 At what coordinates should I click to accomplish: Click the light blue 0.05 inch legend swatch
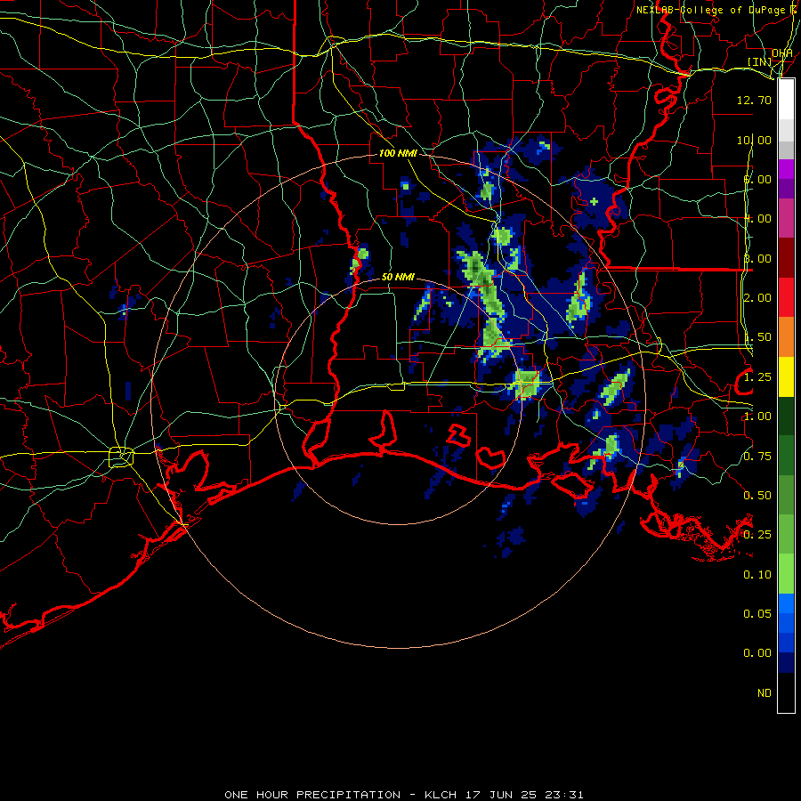pyautogui.click(x=786, y=603)
